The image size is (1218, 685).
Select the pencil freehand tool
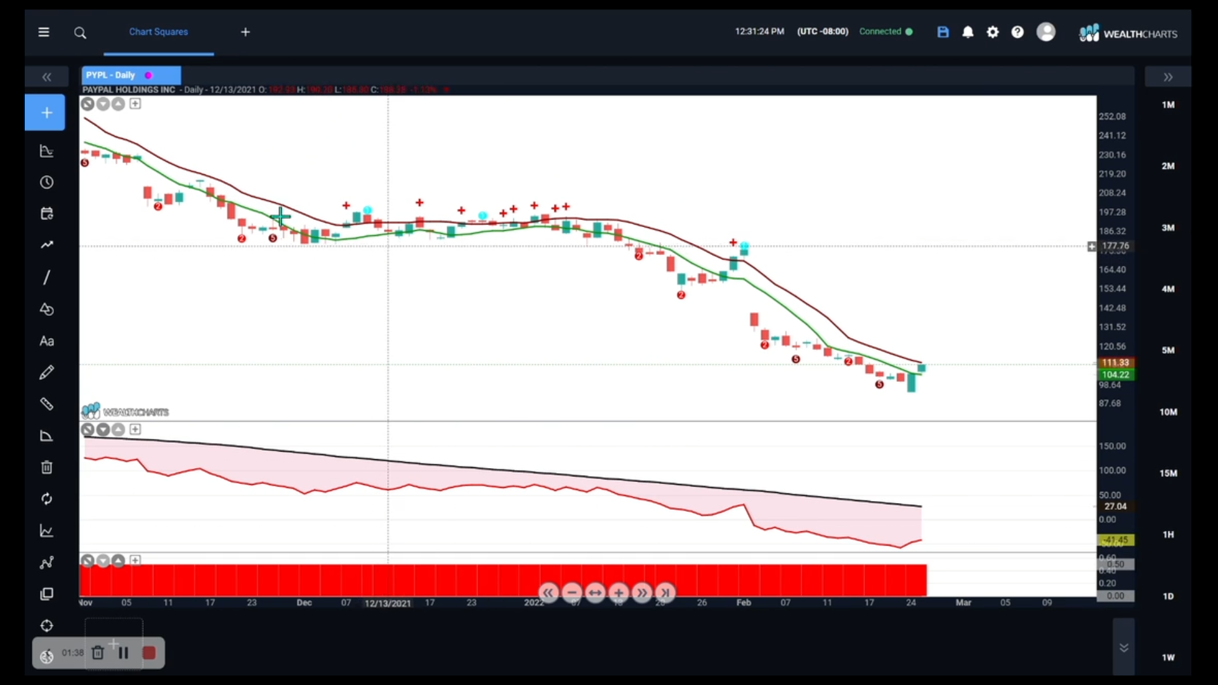pos(46,372)
